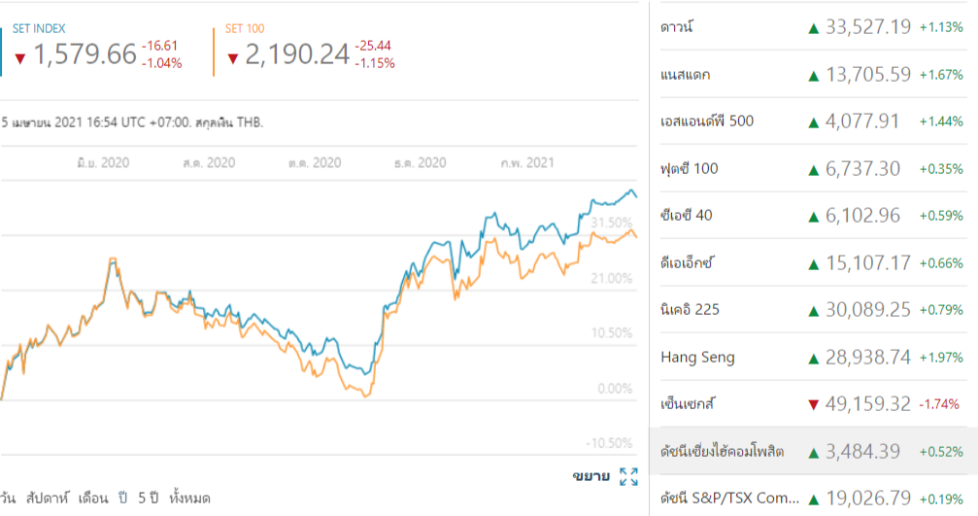978x516 pixels.
Task: Select the สัปดาห์ (week) time range
Action: point(49,499)
